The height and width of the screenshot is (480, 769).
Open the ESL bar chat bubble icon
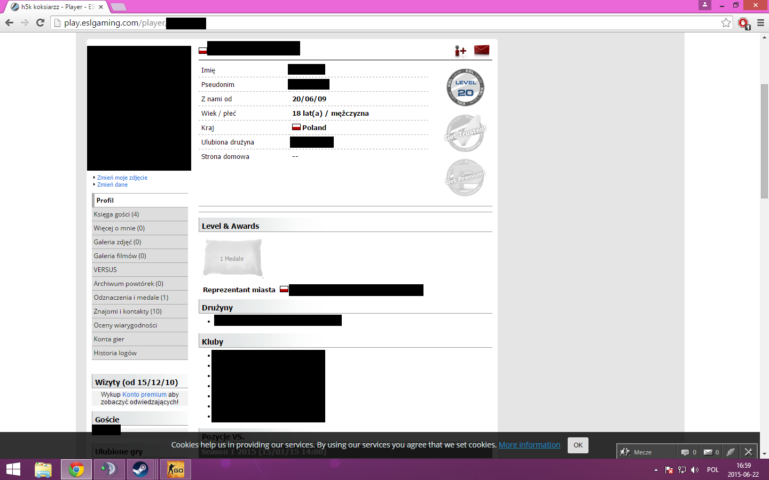click(x=688, y=452)
